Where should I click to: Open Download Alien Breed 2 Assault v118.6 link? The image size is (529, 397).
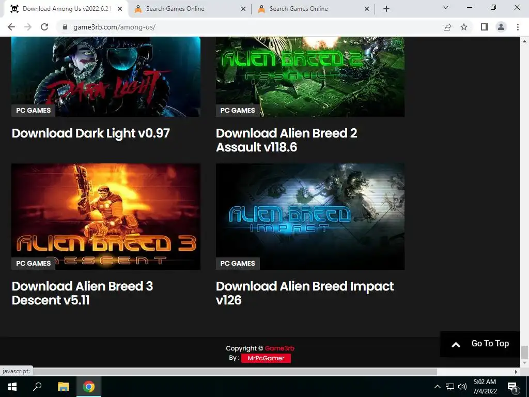point(286,140)
